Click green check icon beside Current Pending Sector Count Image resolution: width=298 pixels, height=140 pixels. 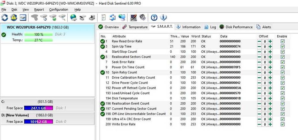coord(103,109)
